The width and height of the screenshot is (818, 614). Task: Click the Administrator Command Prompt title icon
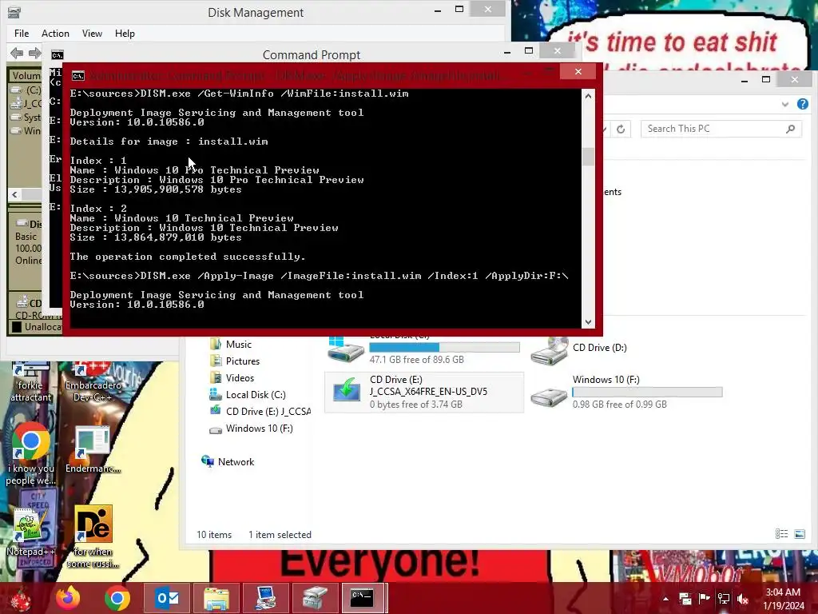[x=78, y=76]
